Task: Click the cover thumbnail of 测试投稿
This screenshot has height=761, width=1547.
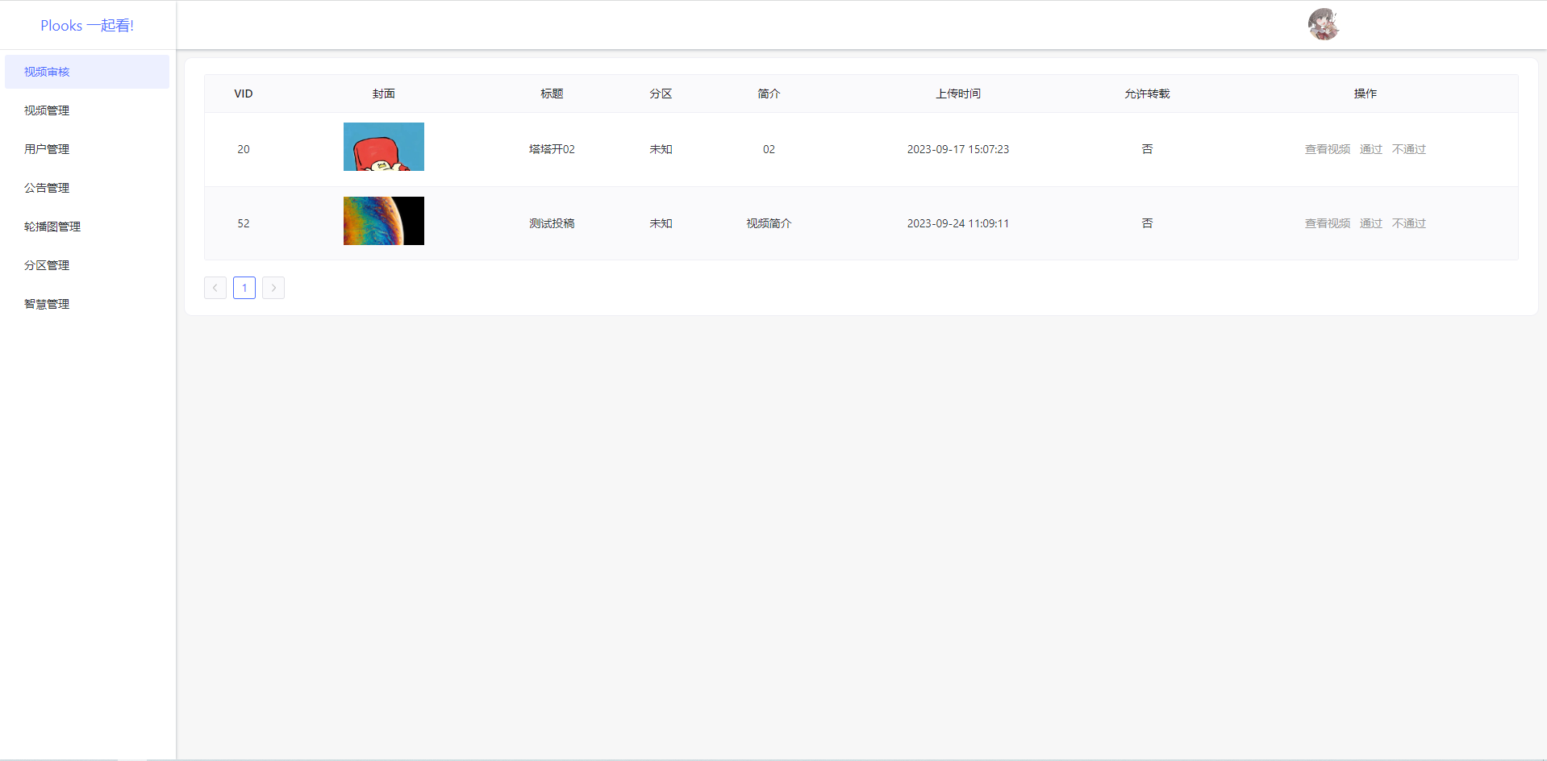Action: (x=383, y=221)
